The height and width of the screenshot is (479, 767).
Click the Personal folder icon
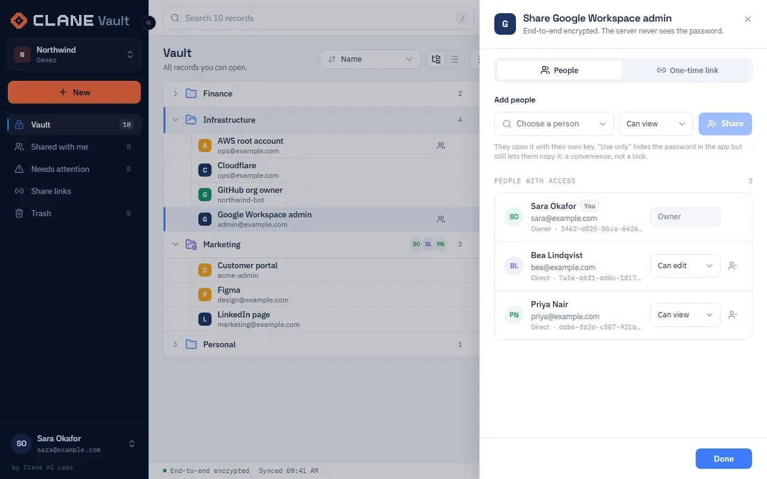pos(191,344)
